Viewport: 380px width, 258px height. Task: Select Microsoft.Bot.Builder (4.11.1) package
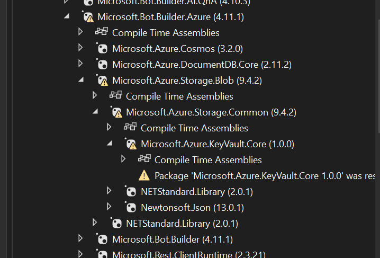[172, 239]
